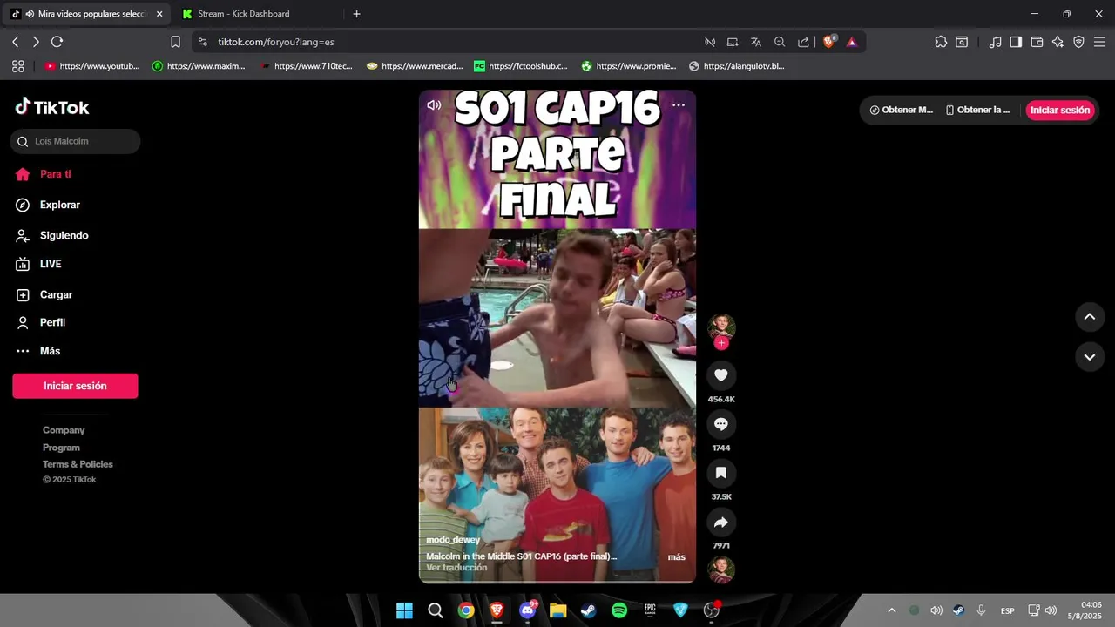Open the YouTube bookmark
The image size is (1115, 627).
click(92, 66)
